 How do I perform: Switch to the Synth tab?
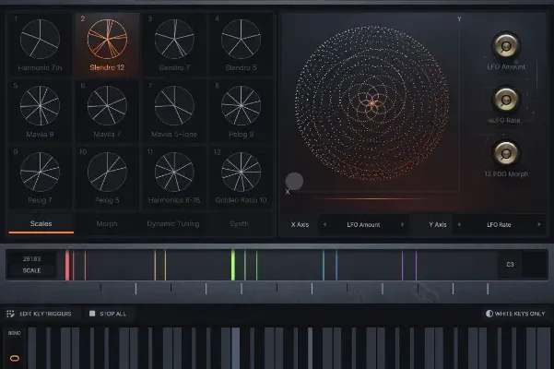pos(238,223)
